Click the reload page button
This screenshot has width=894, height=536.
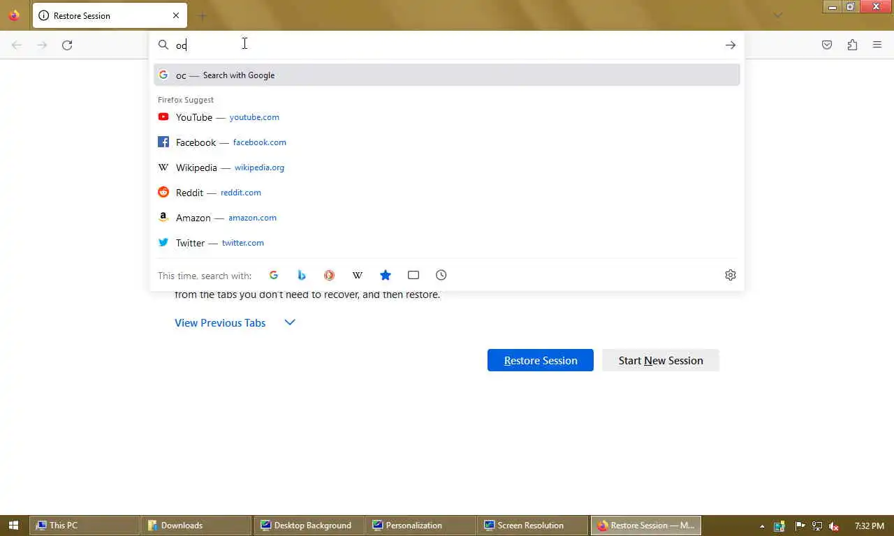(67, 45)
